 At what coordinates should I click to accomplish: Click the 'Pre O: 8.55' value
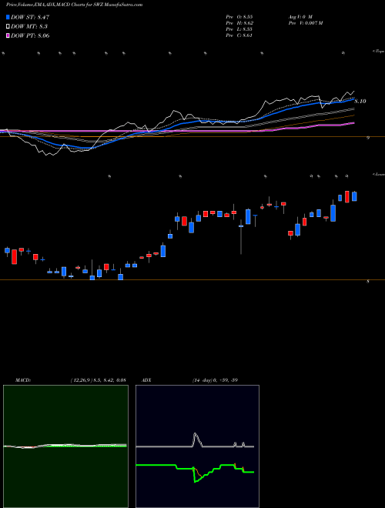(x=239, y=16)
